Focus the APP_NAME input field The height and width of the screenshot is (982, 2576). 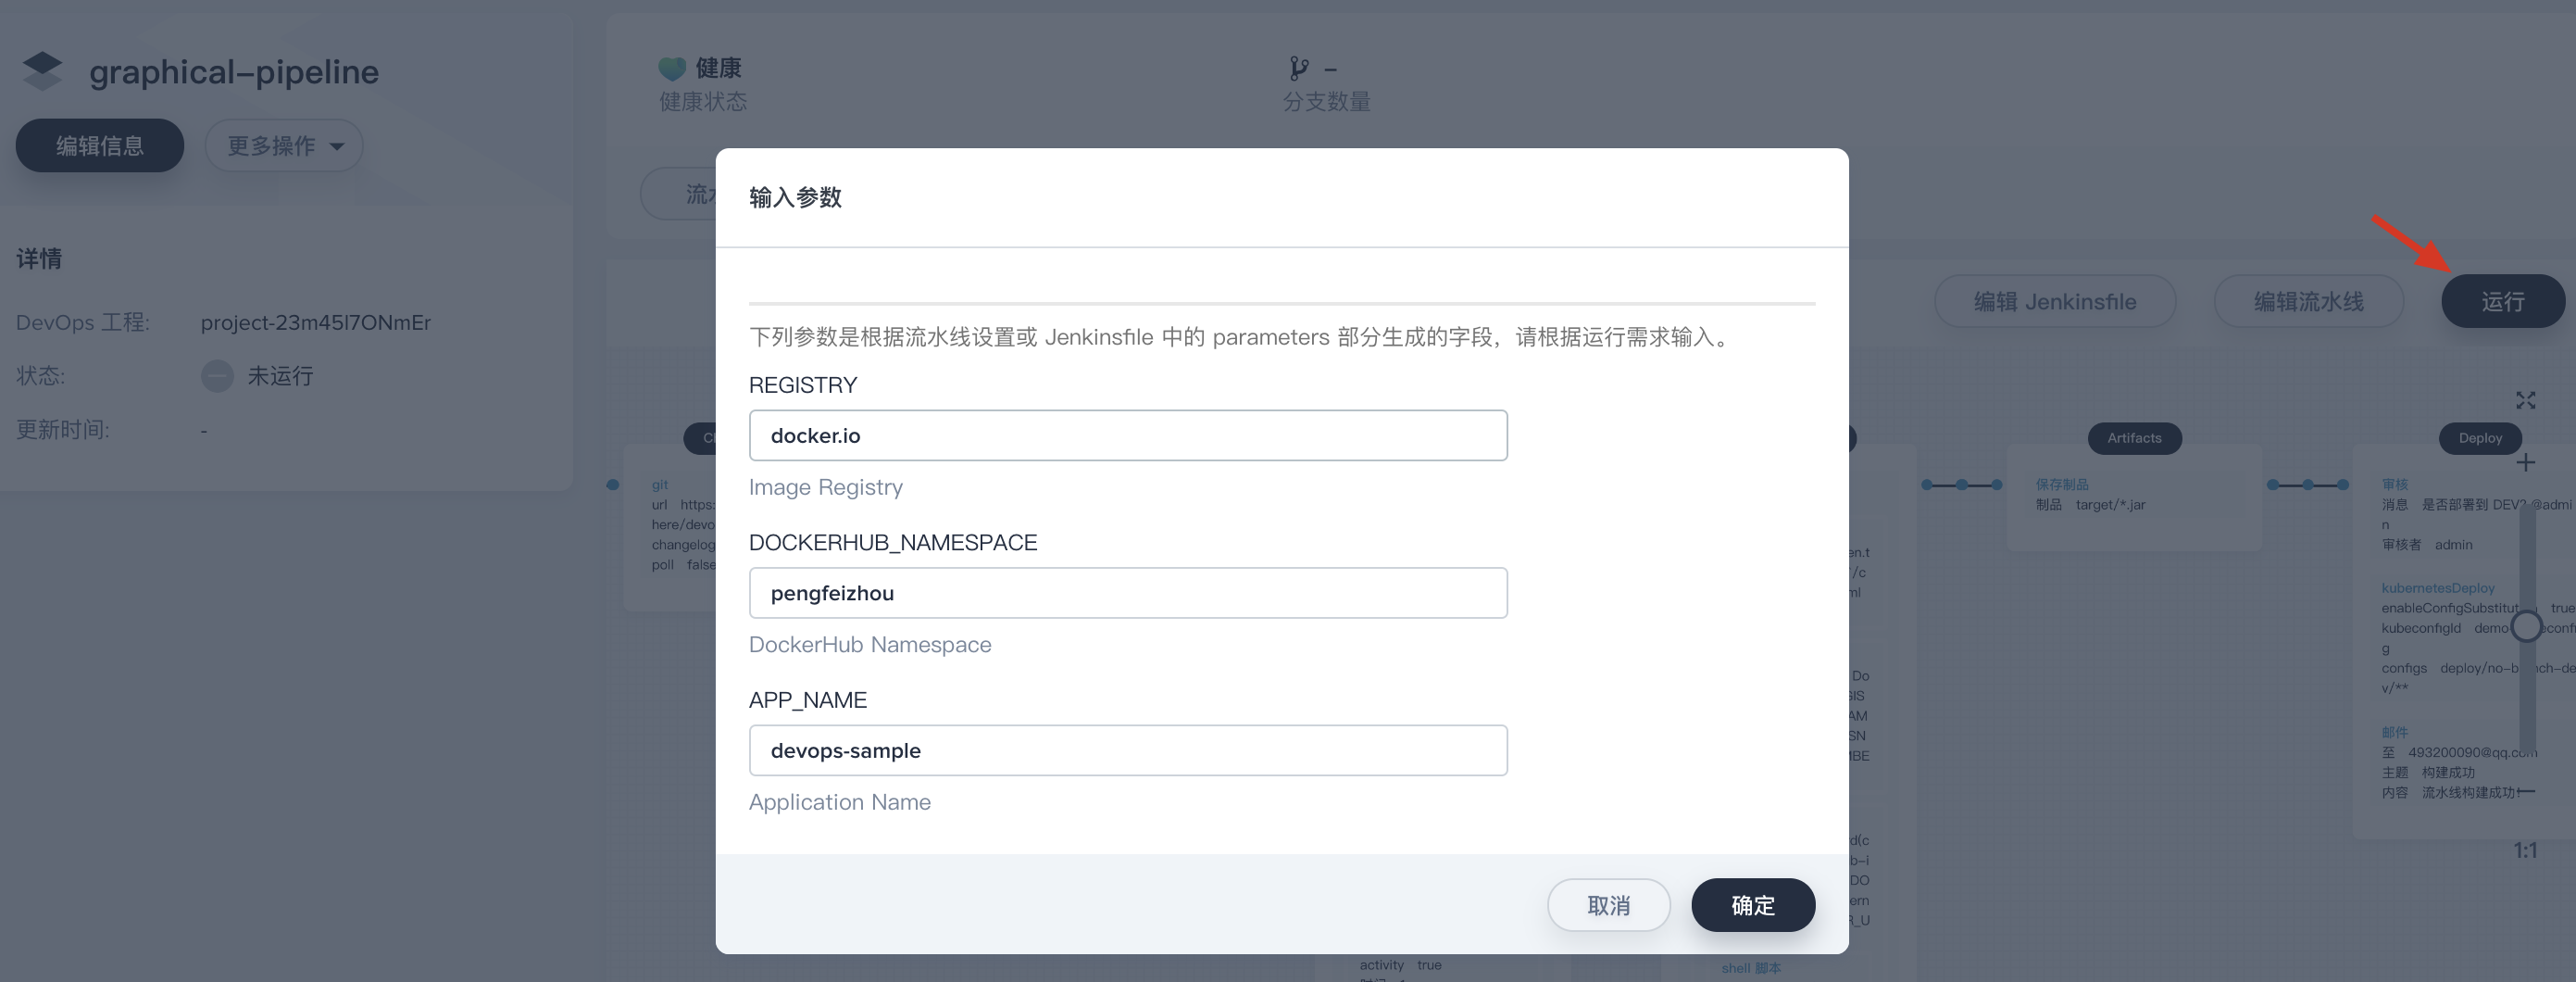pyautogui.click(x=1127, y=750)
